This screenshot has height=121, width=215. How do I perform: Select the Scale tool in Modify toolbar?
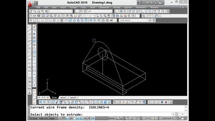coord(34,52)
